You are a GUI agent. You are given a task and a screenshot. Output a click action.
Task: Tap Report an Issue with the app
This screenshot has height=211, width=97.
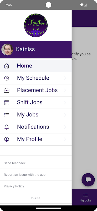pyautogui.click(x=24, y=175)
